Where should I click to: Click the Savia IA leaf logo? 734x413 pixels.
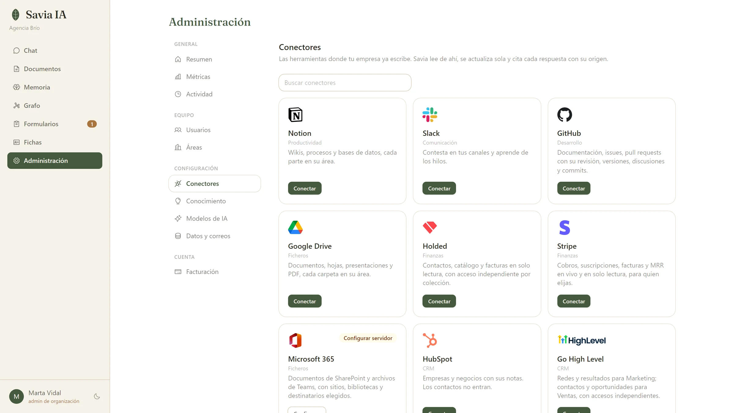(x=16, y=14)
